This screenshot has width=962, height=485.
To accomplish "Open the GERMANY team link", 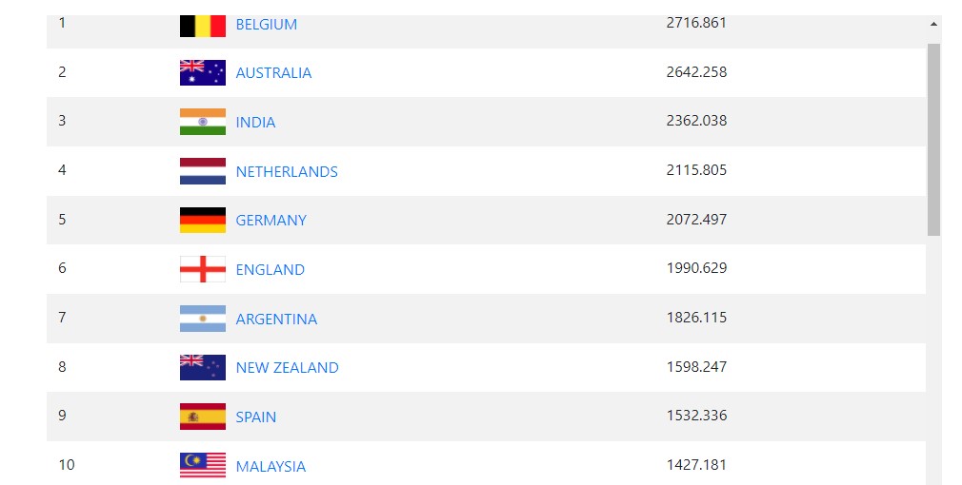I will pyautogui.click(x=271, y=221).
